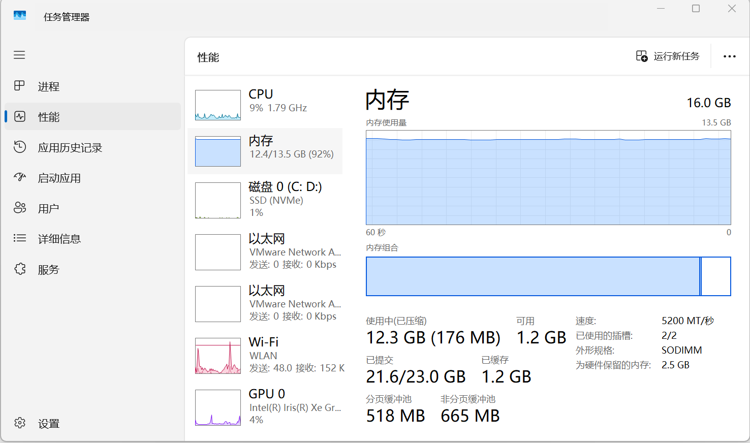Click the 用户 people icon
750x443 pixels.
[x=20, y=208]
